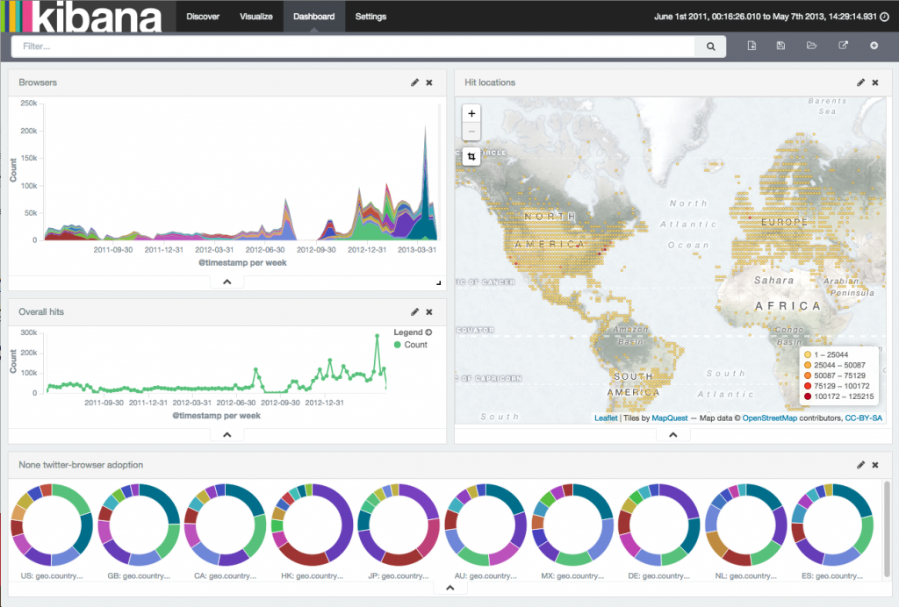899x607 pixels.
Task: Create a new dashboard
Action: coord(752,46)
